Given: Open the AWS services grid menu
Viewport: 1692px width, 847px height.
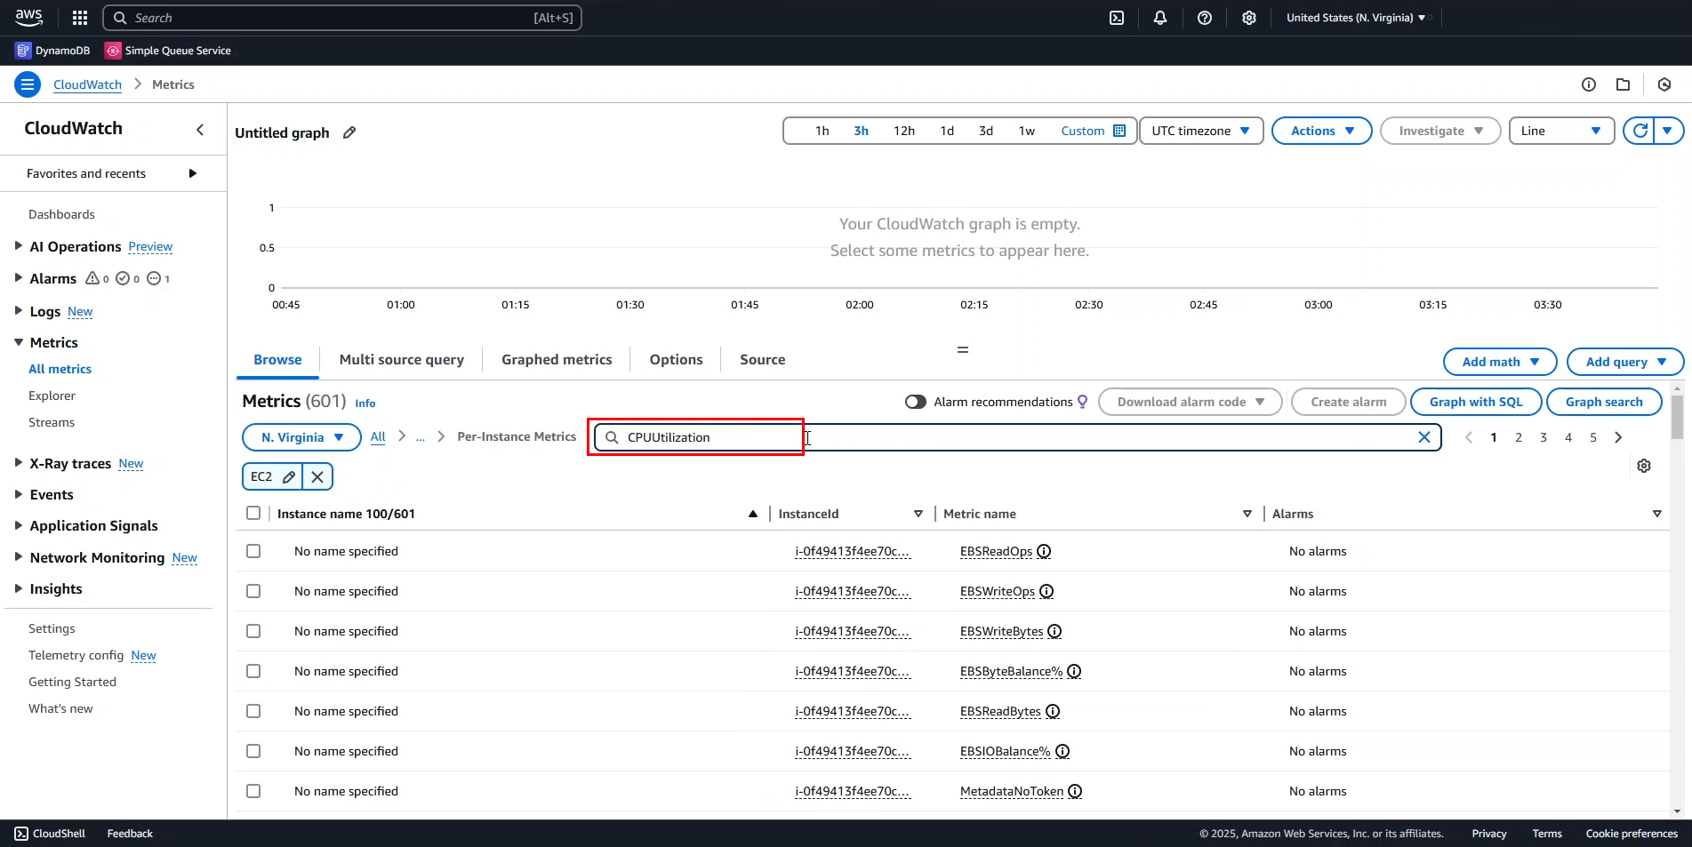Looking at the screenshot, I should 80,18.
